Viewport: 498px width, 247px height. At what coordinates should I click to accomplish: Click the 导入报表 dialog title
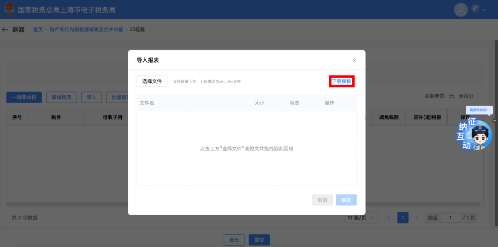click(148, 60)
